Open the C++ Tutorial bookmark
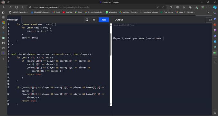218x116 pixels. (167, 12)
